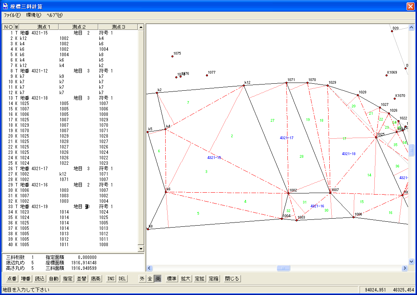Click the map's right horizontal scroll arrow

point(405,268)
